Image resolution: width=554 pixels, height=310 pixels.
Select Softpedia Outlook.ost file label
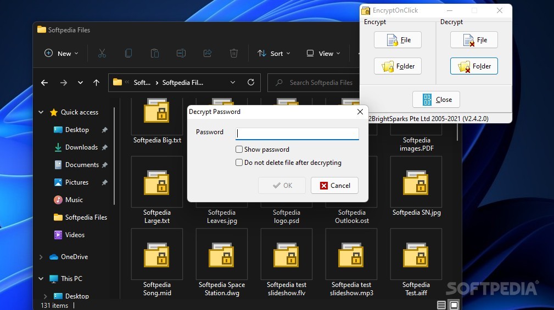pyautogui.click(x=351, y=217)
